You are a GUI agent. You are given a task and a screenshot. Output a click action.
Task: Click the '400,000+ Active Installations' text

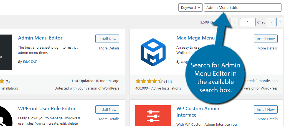(x=158, y=88)
